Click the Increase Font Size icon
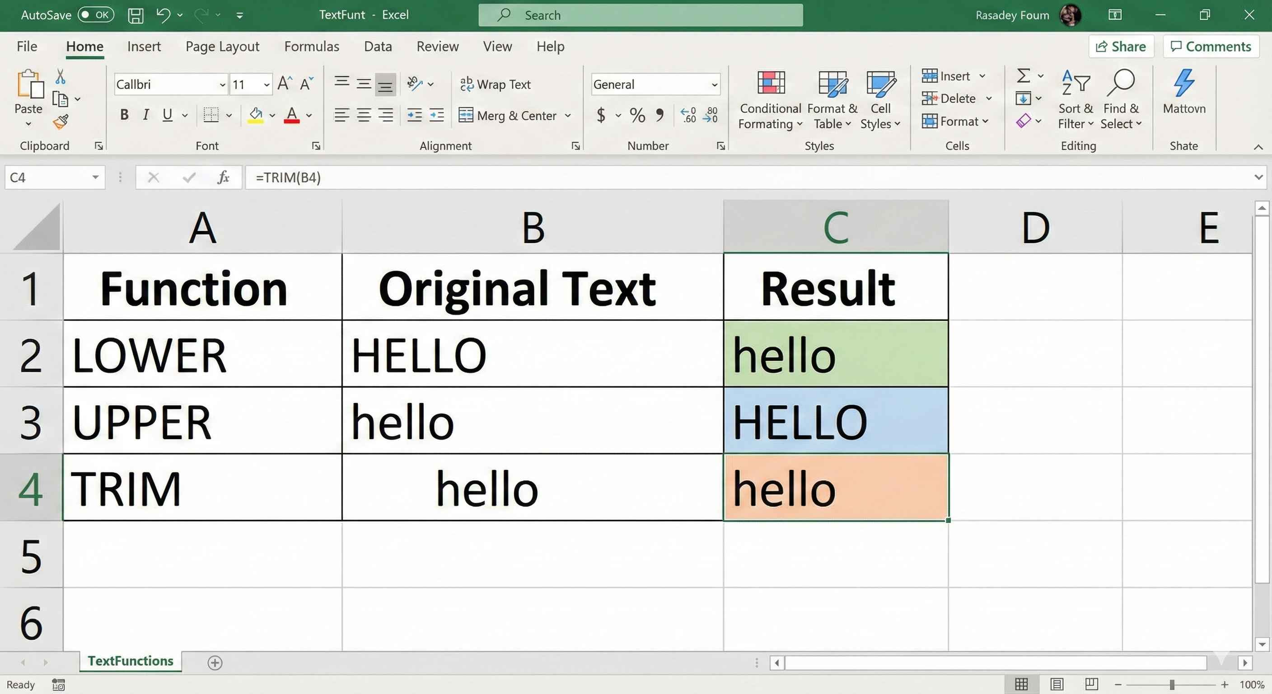The height and width of the screenshot is (694, 1272). (285, 84)
